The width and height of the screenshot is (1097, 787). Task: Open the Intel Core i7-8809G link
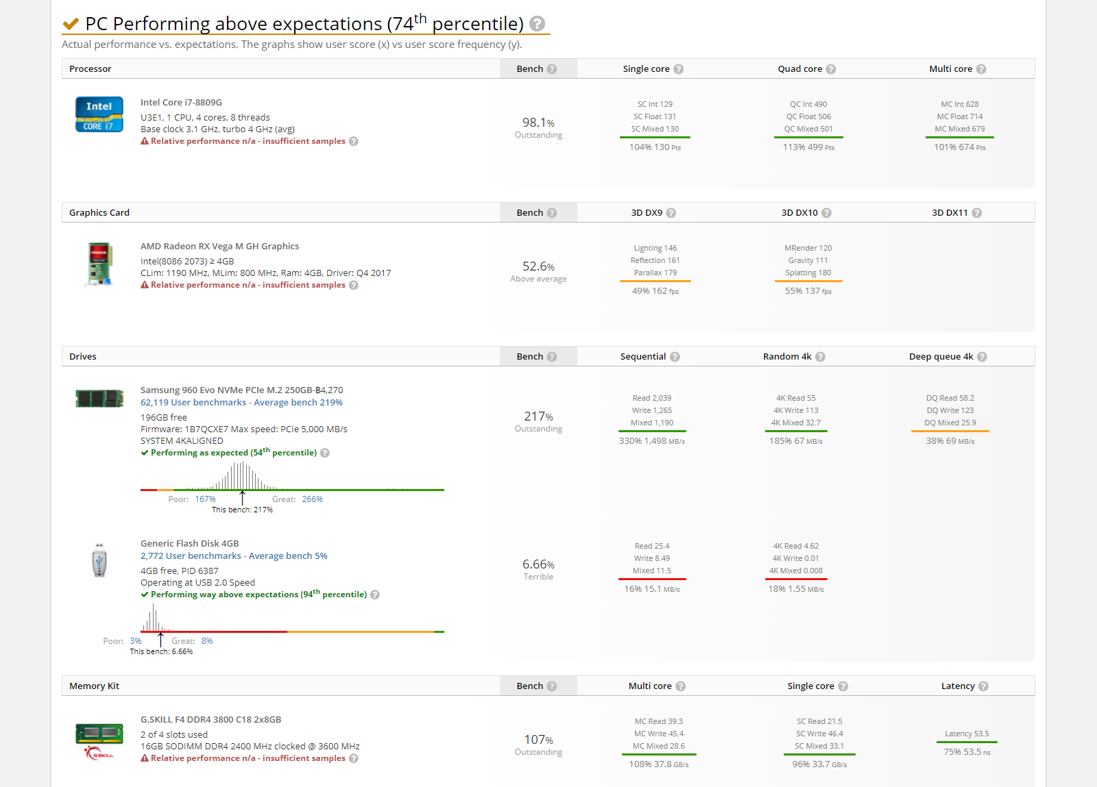pos(181,103)
